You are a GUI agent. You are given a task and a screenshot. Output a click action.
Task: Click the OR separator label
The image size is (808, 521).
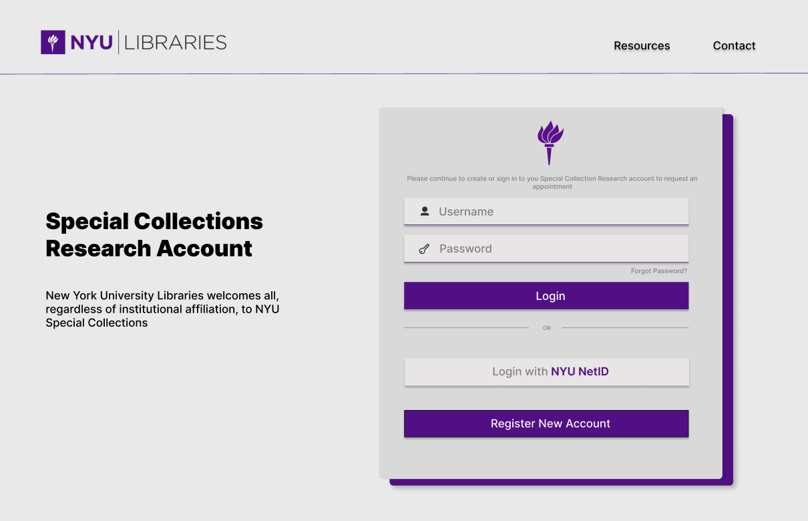(547, 328)
